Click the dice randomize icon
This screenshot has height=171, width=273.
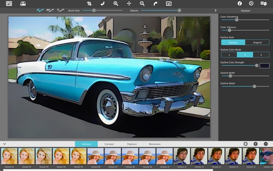[x=263, y=3]
